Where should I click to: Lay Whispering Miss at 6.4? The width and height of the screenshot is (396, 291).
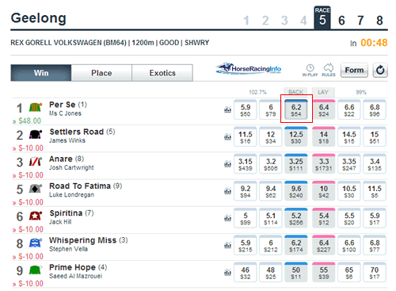324,245
